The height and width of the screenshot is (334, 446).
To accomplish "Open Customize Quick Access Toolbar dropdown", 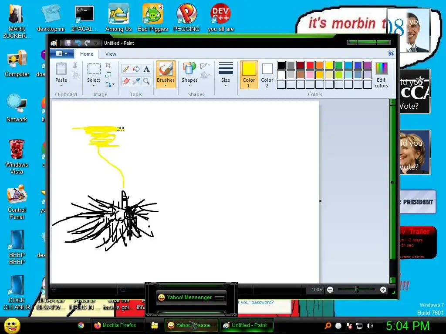I will click(x=95, y=43).
